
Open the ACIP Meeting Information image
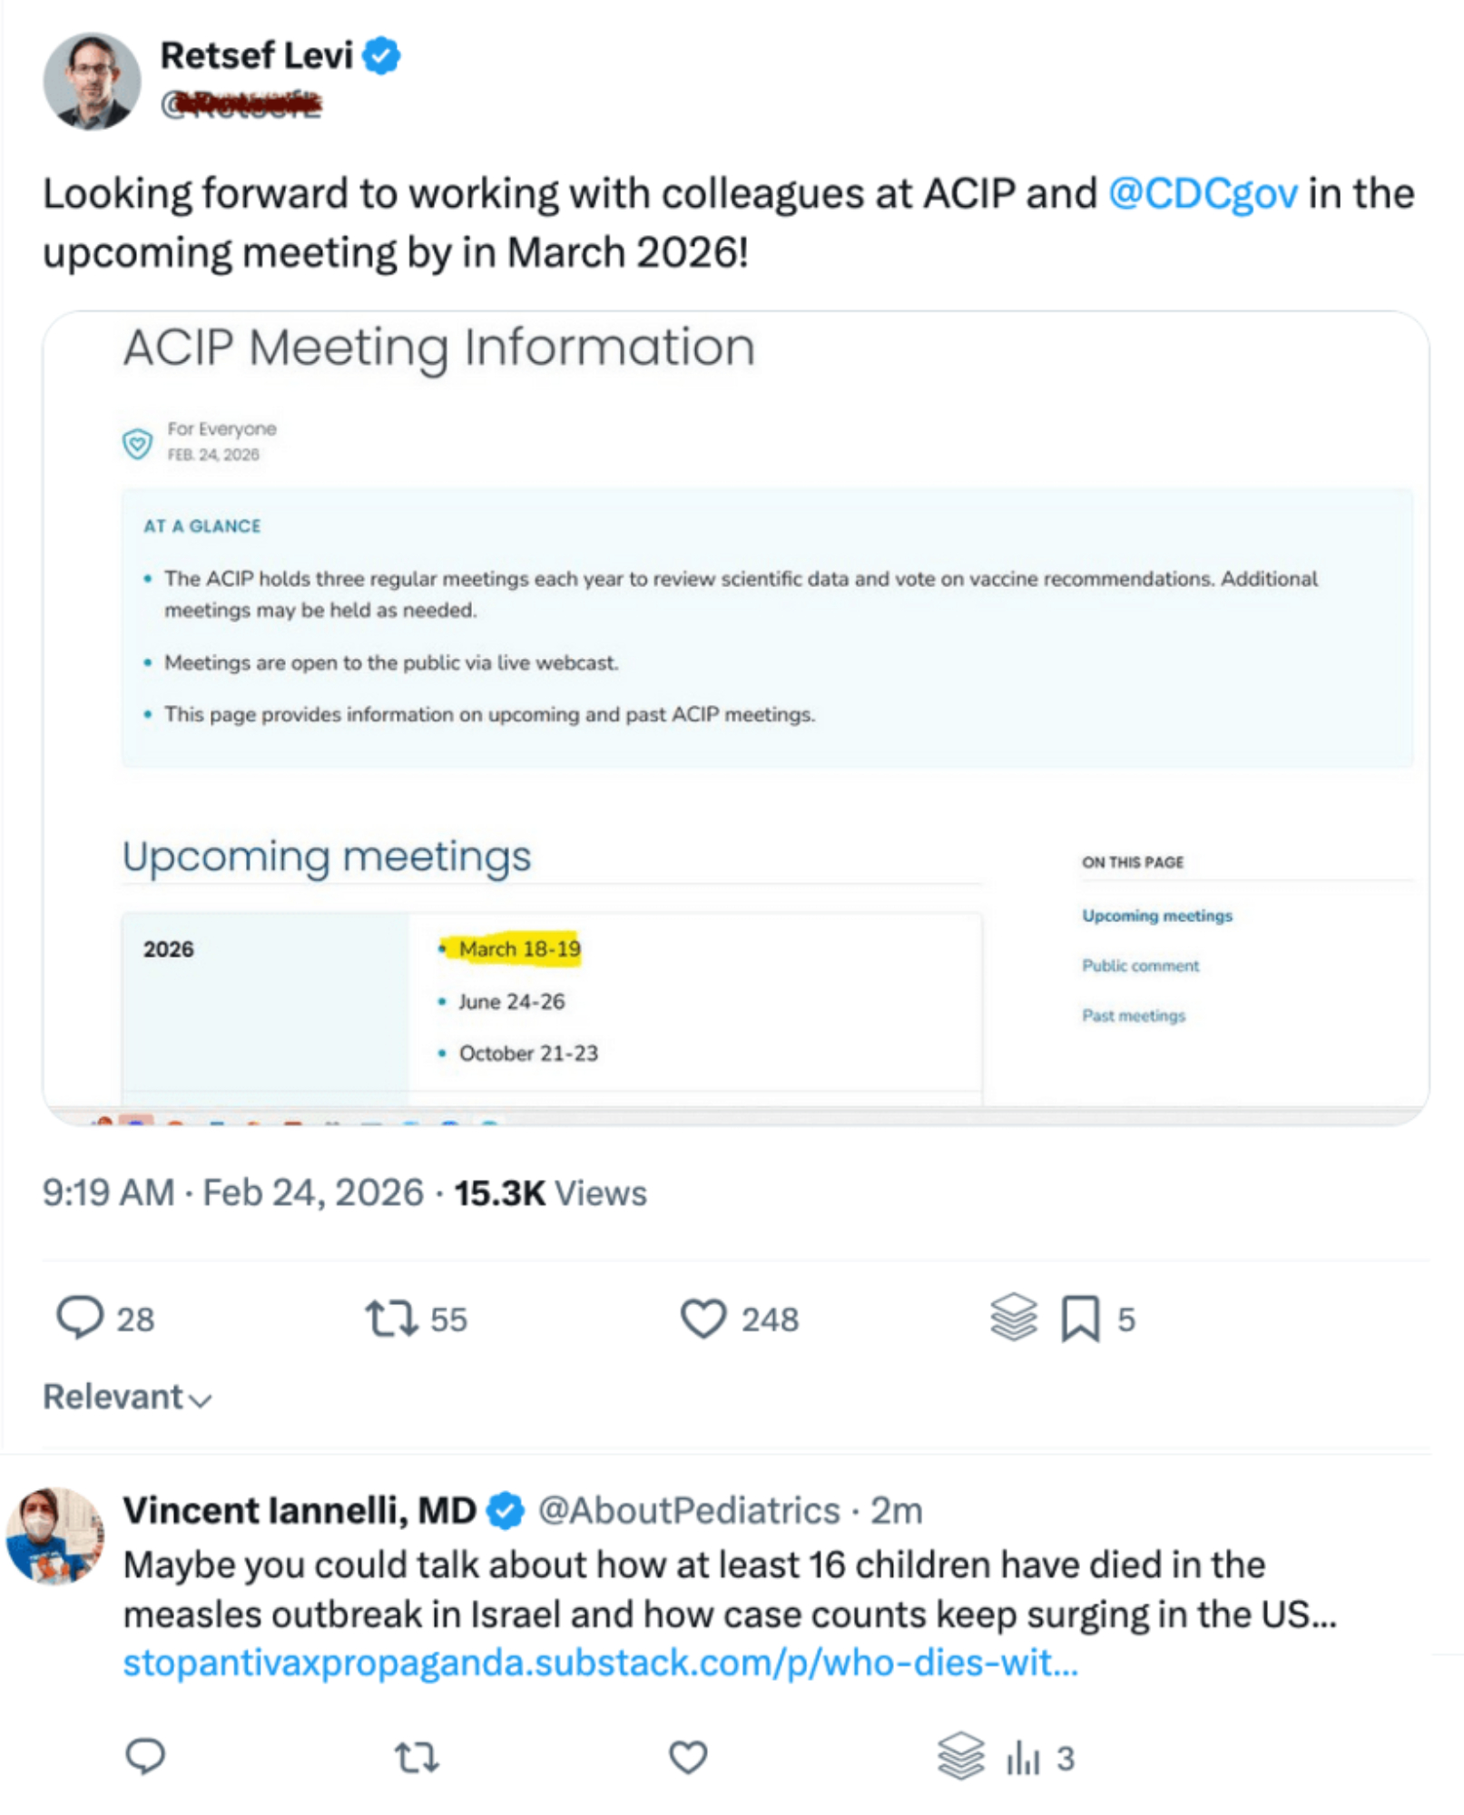point(735,717)
